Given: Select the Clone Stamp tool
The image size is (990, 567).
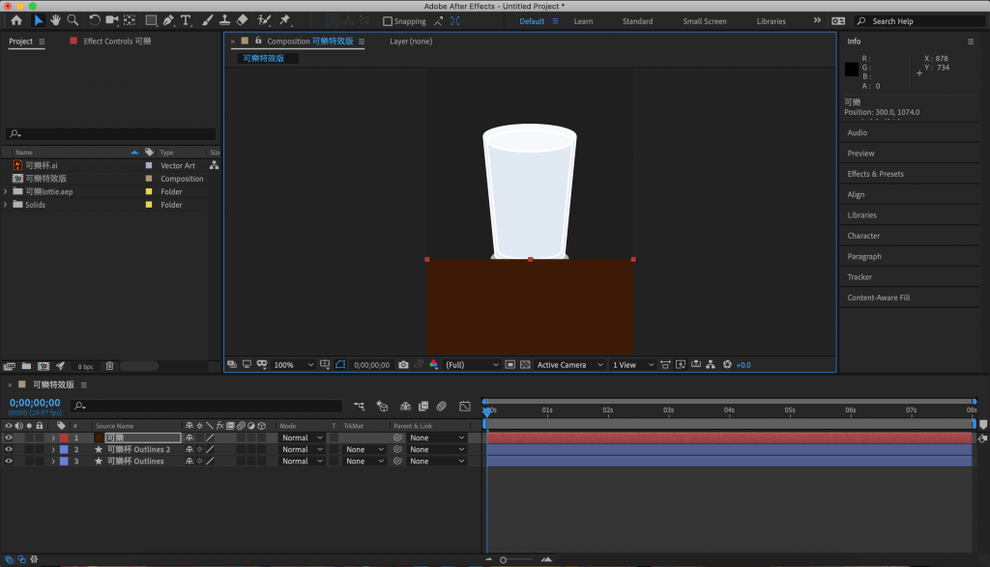Looking at the screenshot, I should 224,20.
